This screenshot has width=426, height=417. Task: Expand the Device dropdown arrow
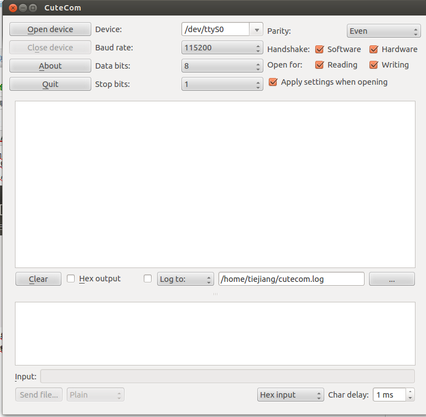pyautogui.click(x=257, y=29)
